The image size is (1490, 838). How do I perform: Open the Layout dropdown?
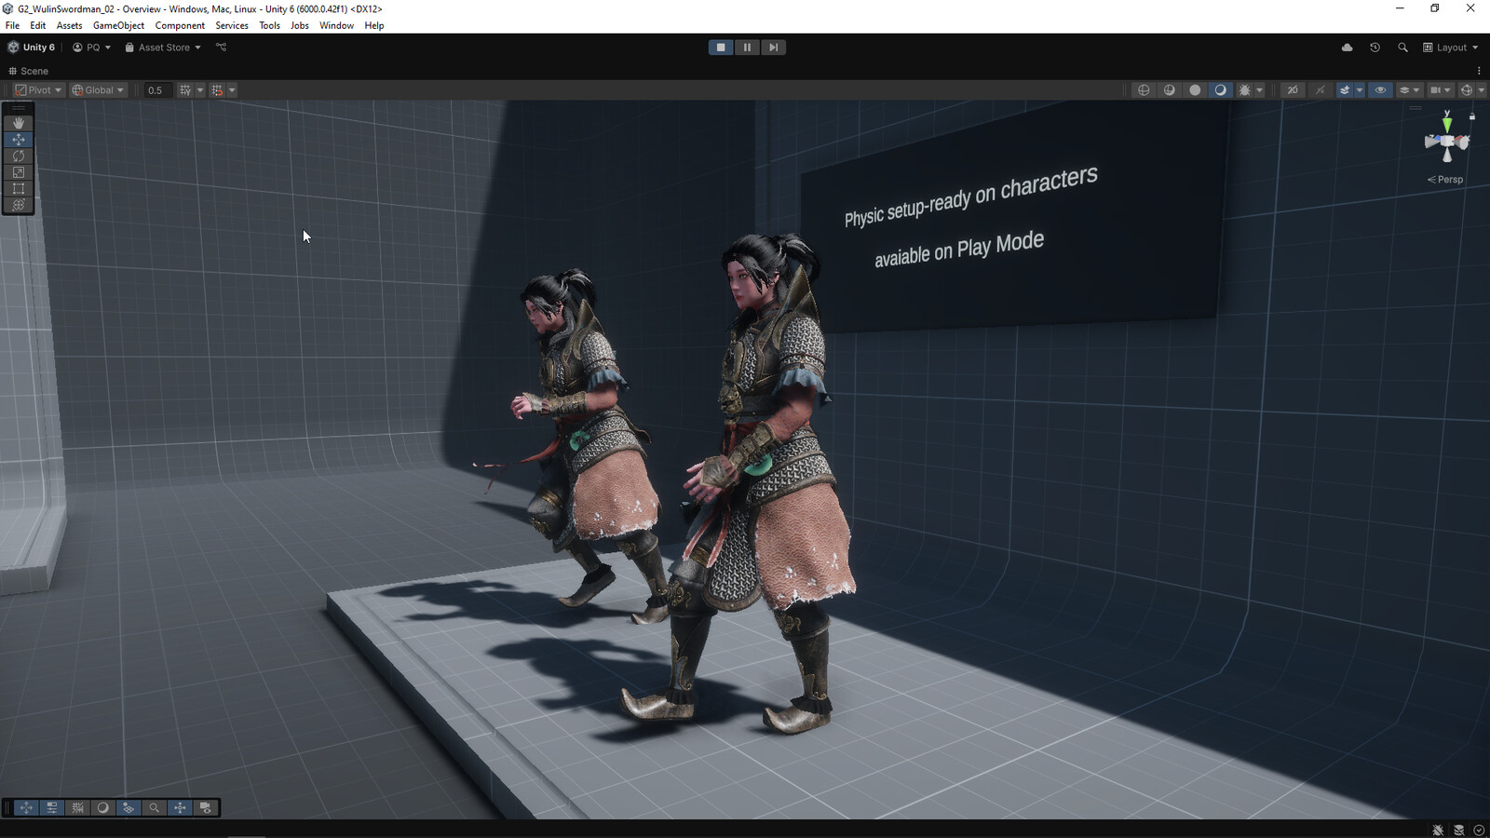click(1450, 47)
